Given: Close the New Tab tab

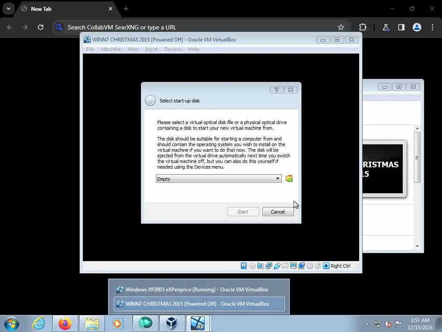Looking at the screenshot, I should pos(110,9).
